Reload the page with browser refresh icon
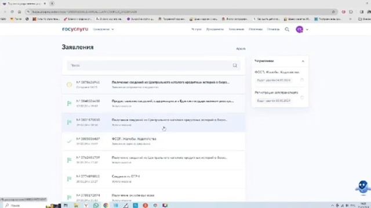 click(12, 12)
